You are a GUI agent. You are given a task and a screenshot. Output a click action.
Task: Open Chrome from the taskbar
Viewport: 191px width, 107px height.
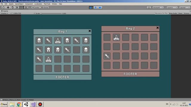pos(19,104)
